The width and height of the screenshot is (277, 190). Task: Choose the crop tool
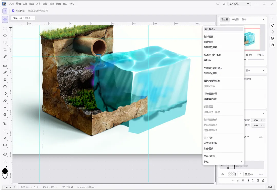click(x=5, y=50)
